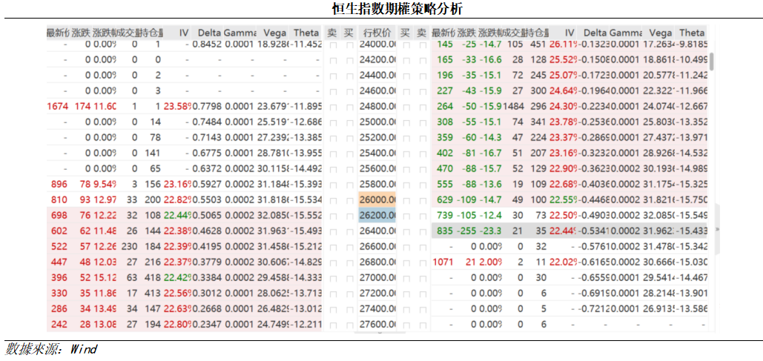Click the call-side Gamma column header
The image size is (763, 361).
[x=240, y=33]
